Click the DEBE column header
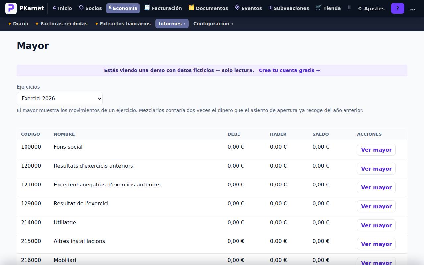The height and width of the screenshot is (265, 424). tap(234, 134)
